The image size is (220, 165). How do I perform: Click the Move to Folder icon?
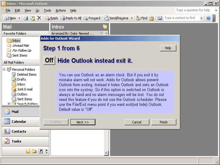click(x=33, y=18)
